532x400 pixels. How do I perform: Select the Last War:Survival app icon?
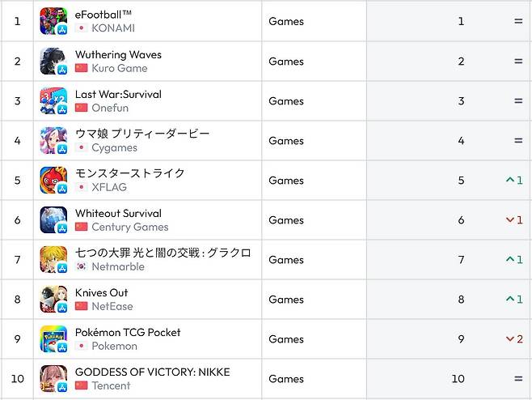click(53, 100)
